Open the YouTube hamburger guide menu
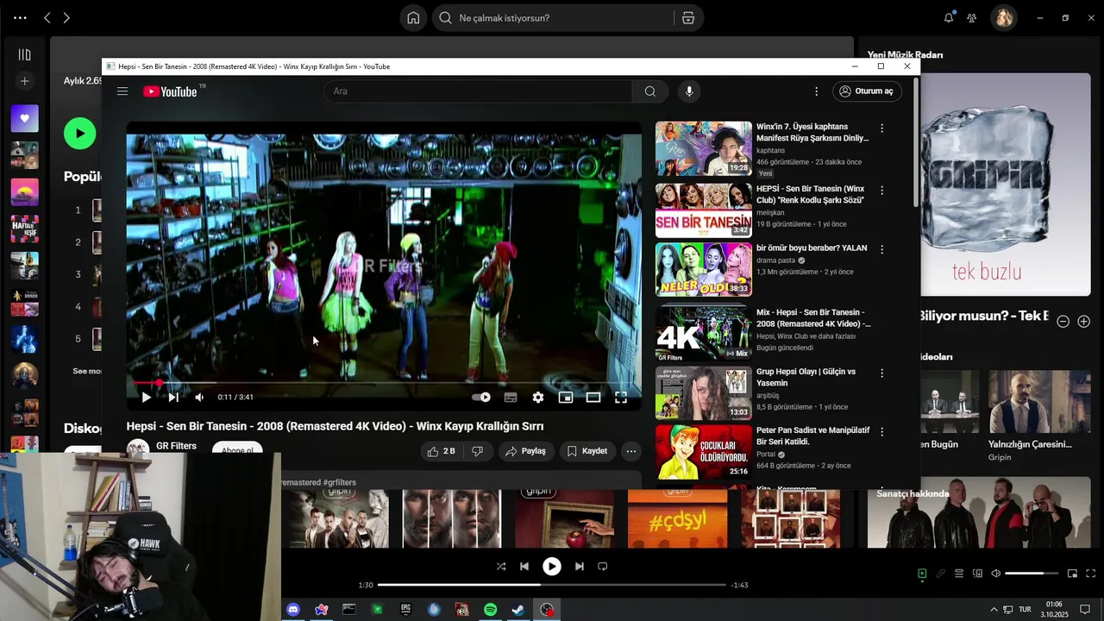1104x621 pixels. [x=122, y=91]
